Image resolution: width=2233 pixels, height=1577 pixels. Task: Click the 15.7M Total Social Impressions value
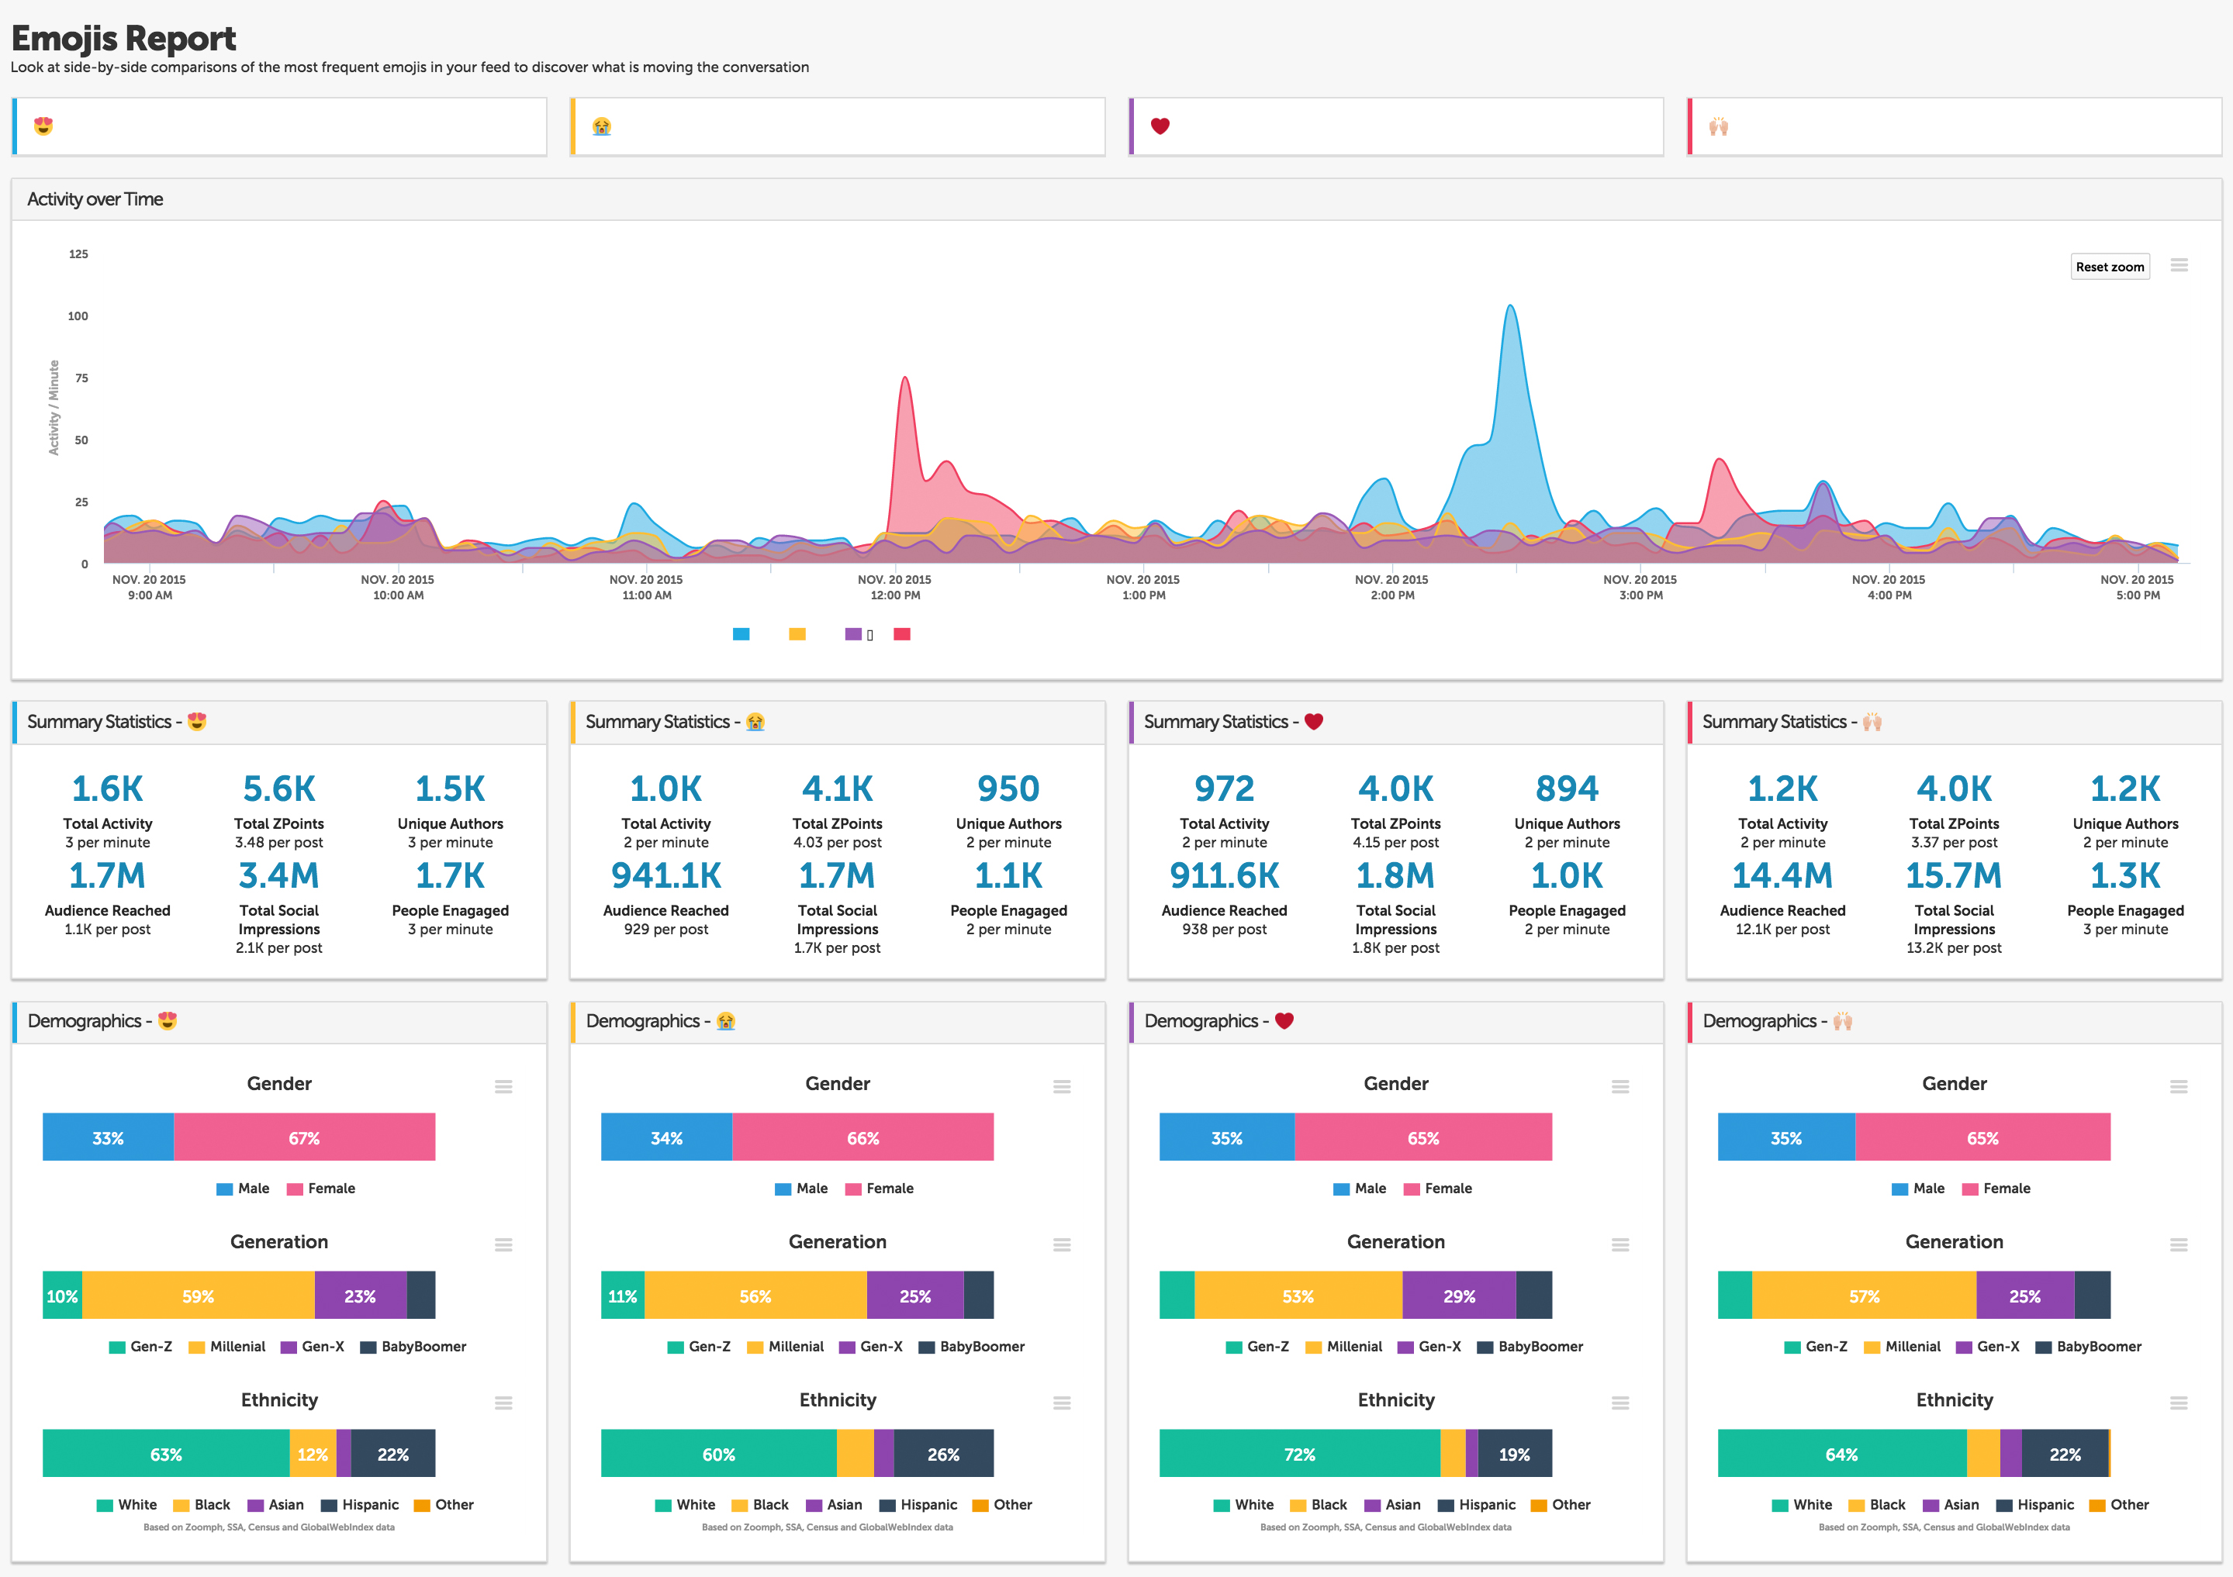(1954, 876)
